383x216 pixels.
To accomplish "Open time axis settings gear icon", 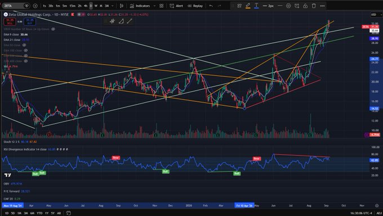I will coord(377,205).
